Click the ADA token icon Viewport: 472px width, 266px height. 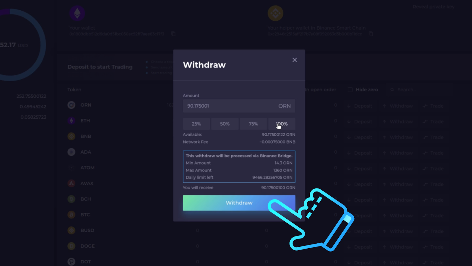click(71, 152)
